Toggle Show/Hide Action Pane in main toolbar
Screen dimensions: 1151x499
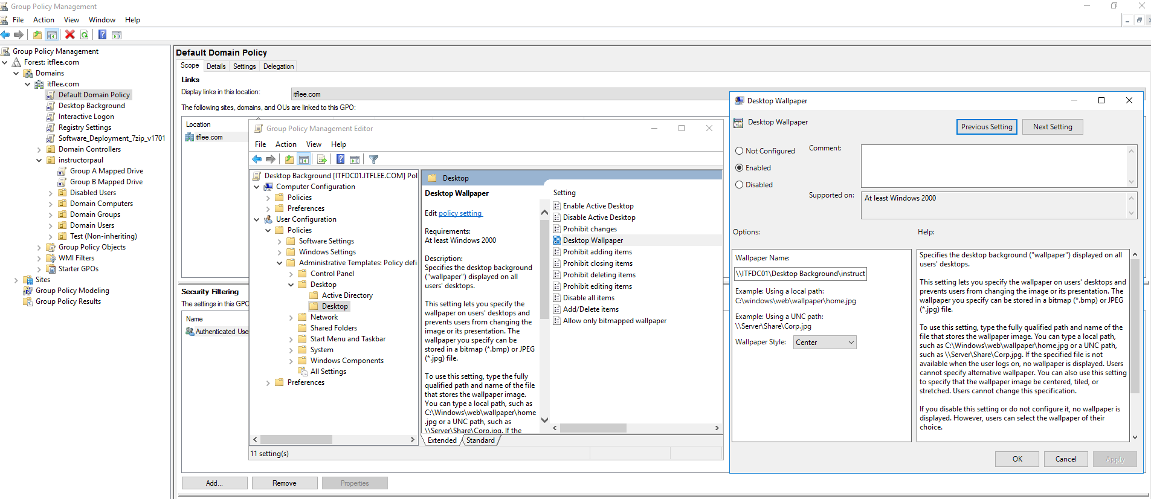click(117, 35)
